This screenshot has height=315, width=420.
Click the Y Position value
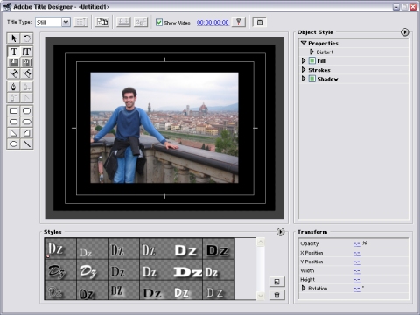(357, 262)
